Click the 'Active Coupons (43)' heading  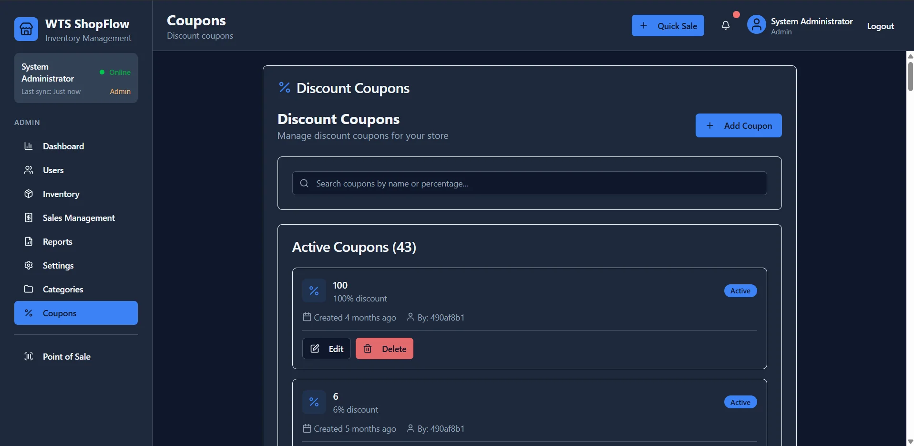coord(354,247)
